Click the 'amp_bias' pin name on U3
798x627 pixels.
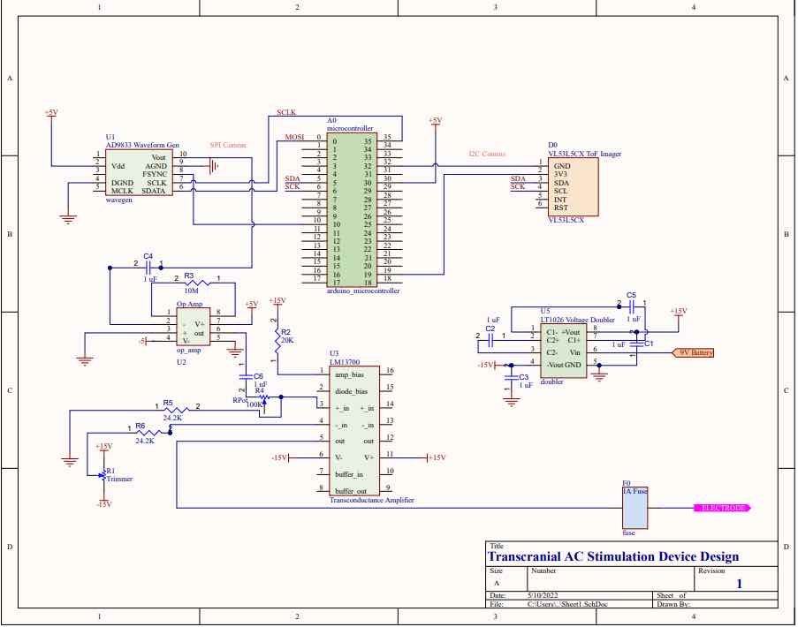point(349,374)
